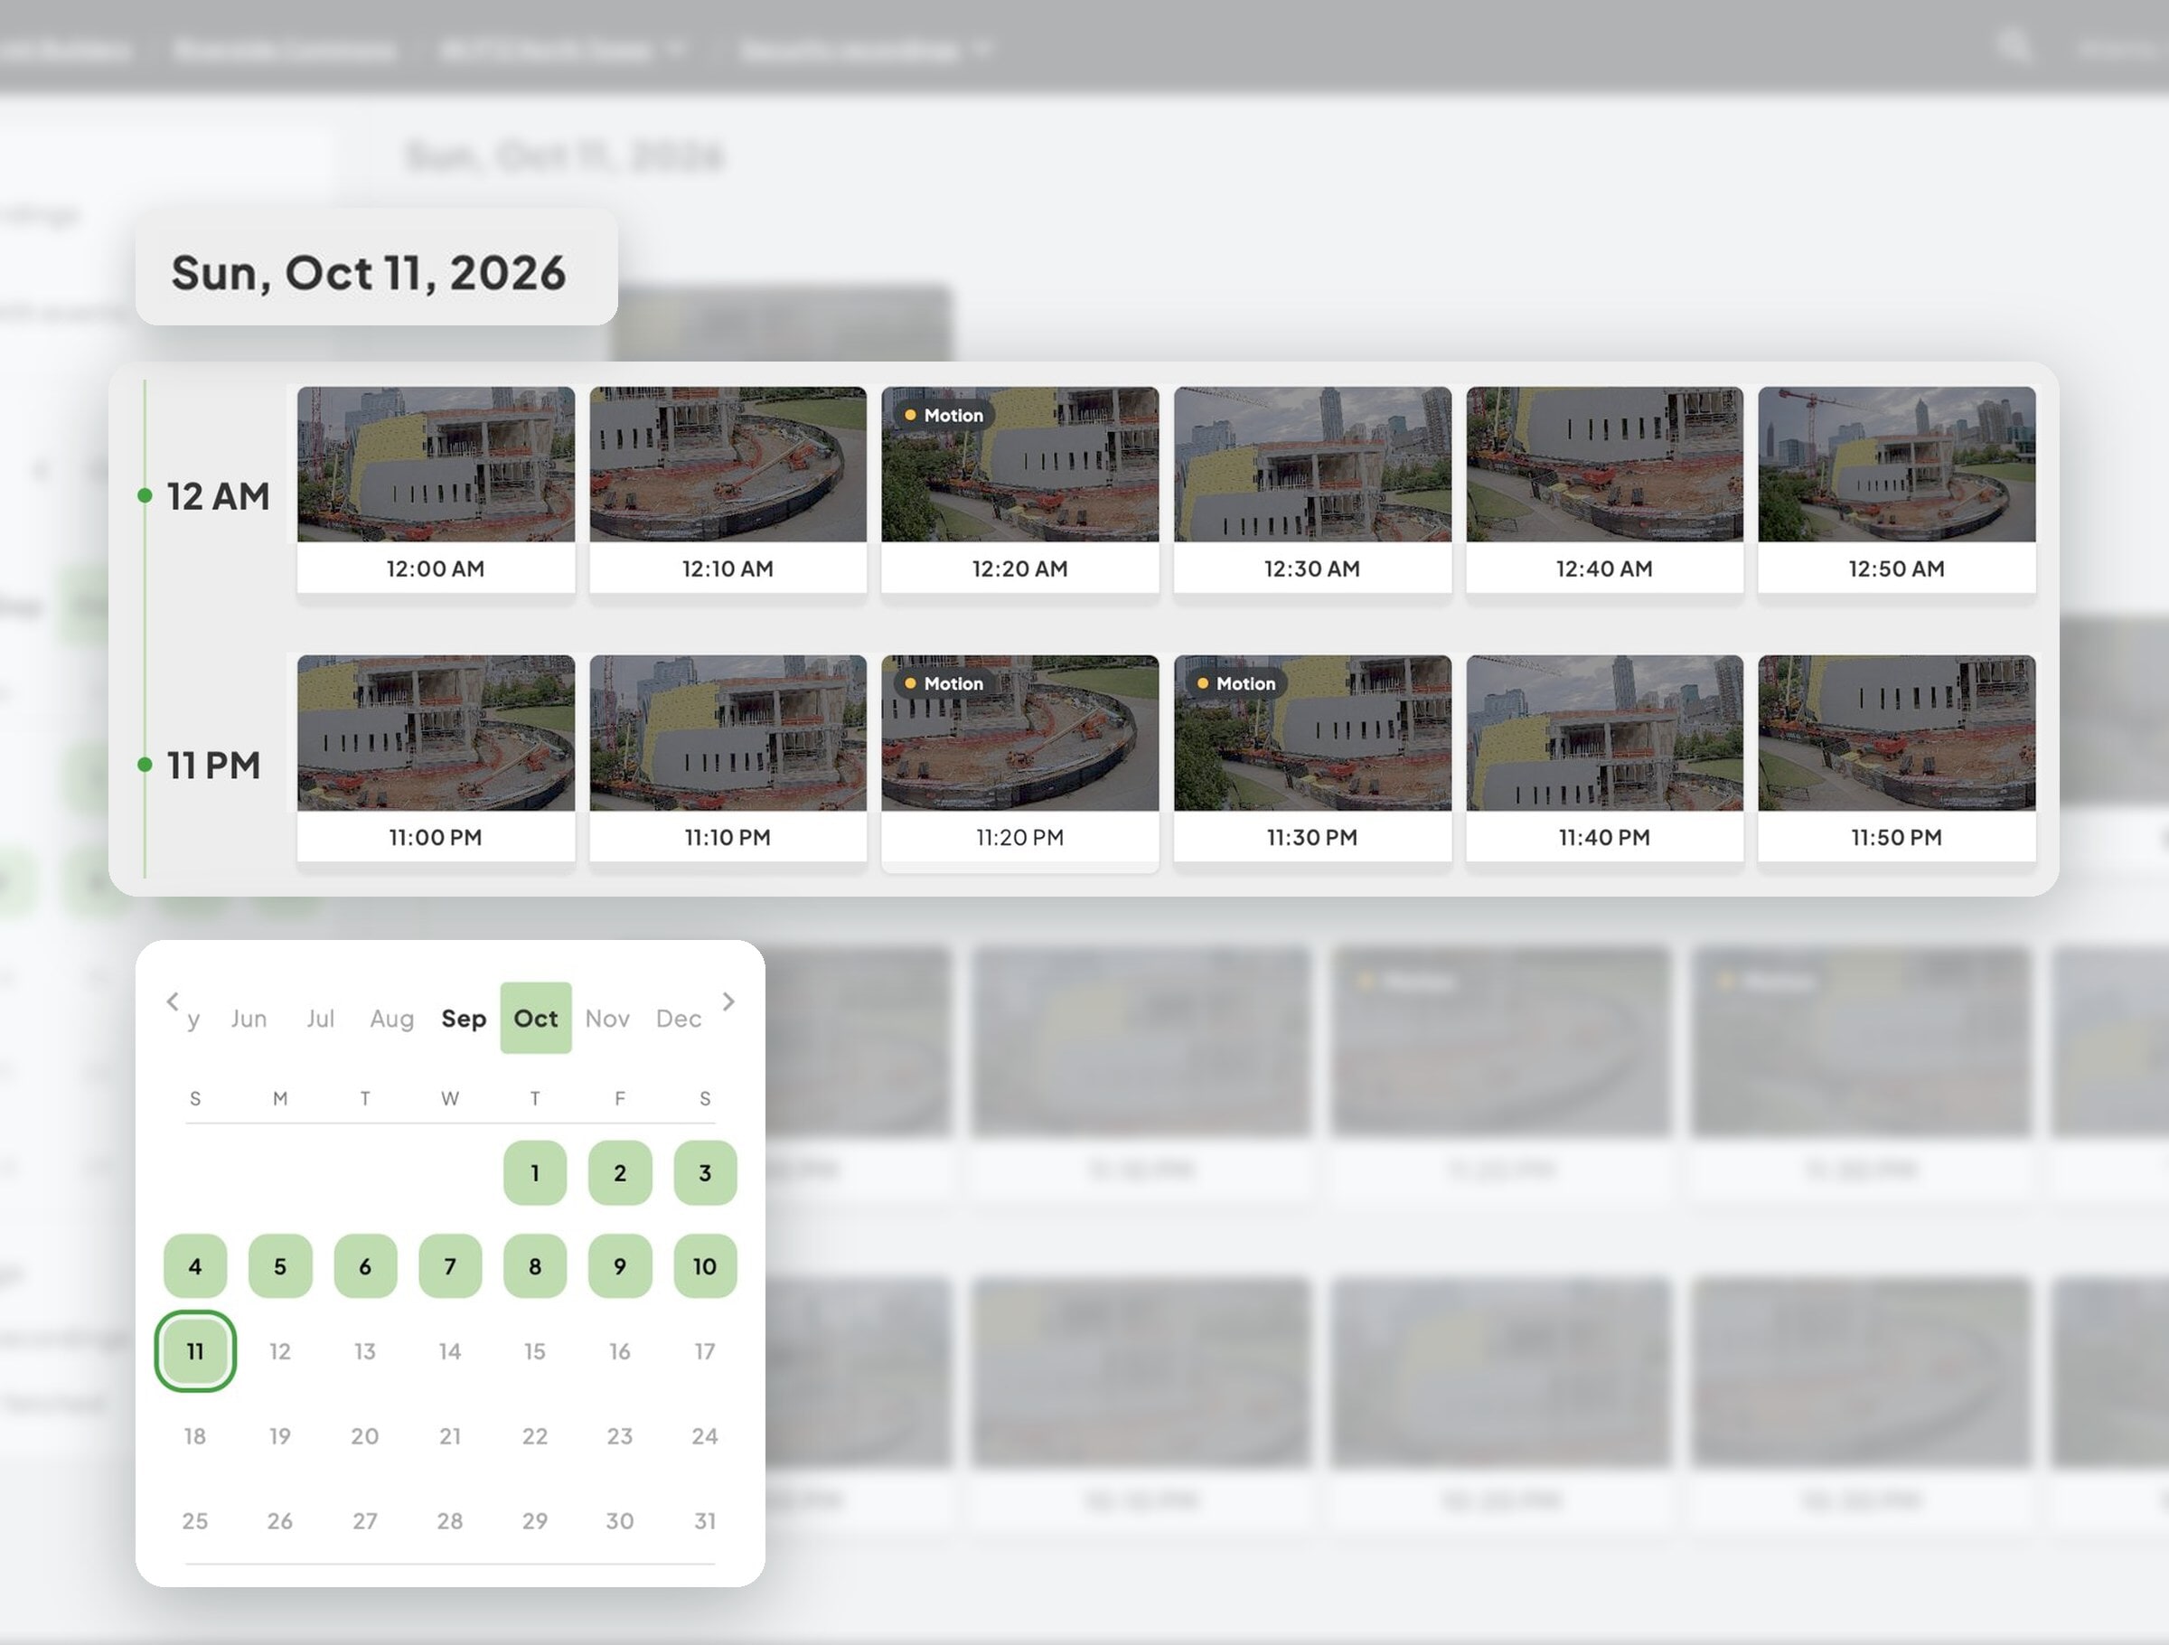Click calendar day 24
This screenshot has width=2169, height=1645.
click(x=705, y=1436)
